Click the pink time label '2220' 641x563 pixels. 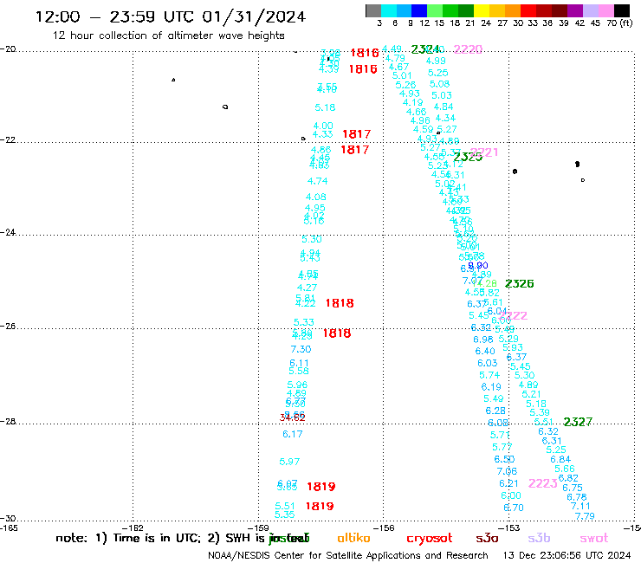click(x=468, y=49)
